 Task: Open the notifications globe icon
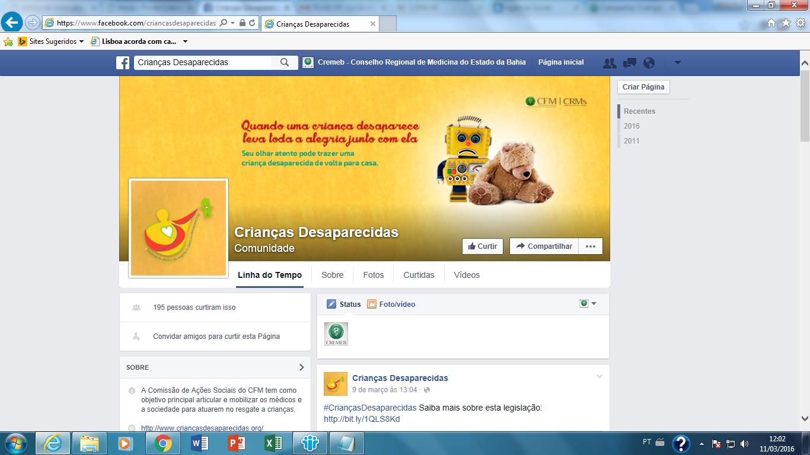coord(649,63)
